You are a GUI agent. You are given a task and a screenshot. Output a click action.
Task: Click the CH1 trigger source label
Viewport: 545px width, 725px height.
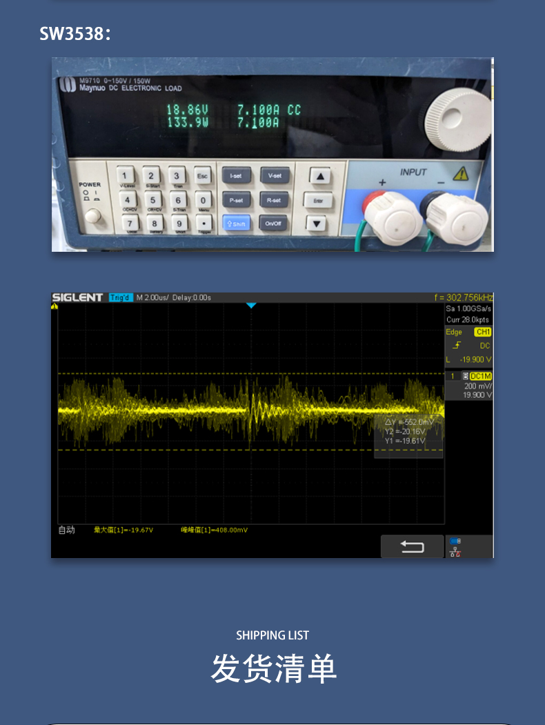click(482, 332)
